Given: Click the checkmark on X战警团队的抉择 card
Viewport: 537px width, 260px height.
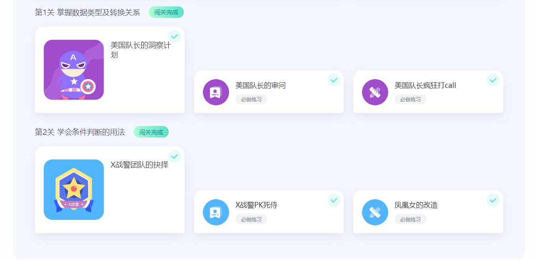Looking at the screenshot, I should click(174, 156).
